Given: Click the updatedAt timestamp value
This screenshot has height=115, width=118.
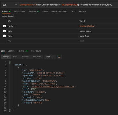Looking at the screenshot, I should click(x=50, y=76).
